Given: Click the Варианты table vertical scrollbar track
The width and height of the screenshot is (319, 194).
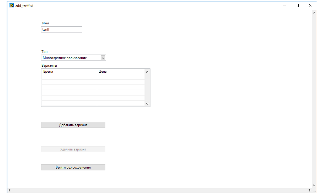Looking at the screenshot, I should pos(147,88).
